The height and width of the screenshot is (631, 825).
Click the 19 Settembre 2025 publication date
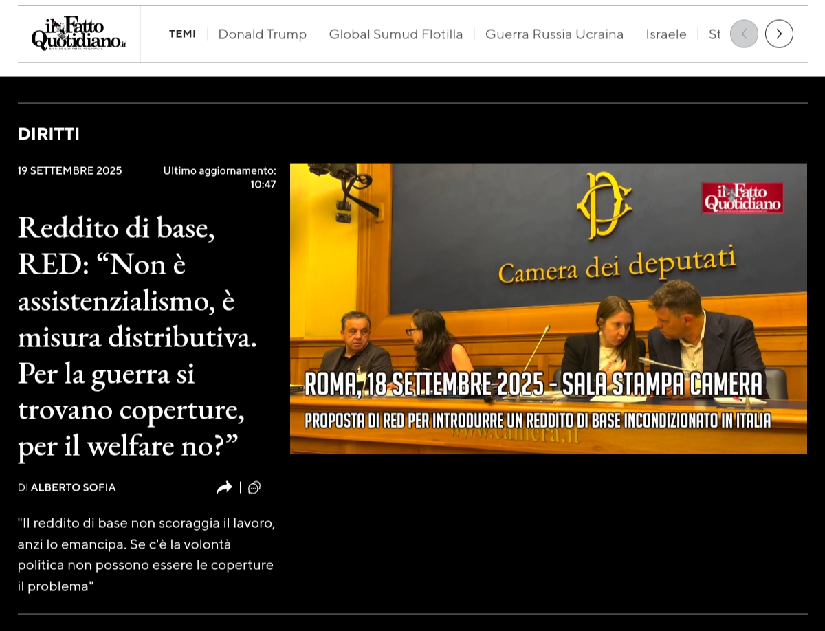pos(69,170)
